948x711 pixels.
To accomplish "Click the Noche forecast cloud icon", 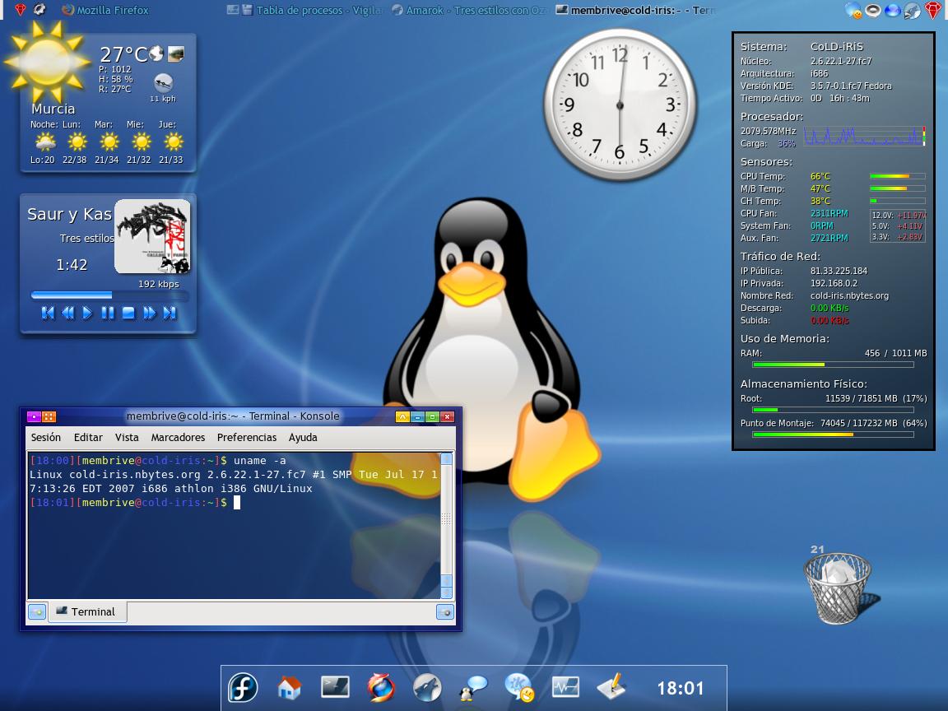I will point(44,142).
